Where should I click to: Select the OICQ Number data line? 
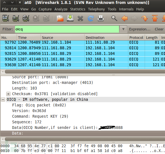pos(67,128)
